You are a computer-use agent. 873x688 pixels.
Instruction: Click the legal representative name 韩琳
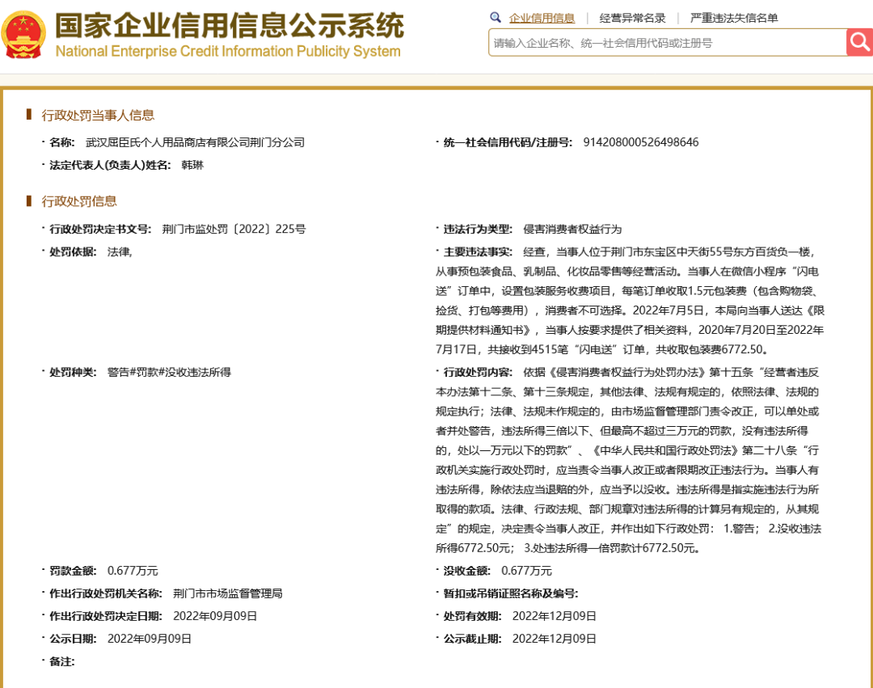[192, 165]
